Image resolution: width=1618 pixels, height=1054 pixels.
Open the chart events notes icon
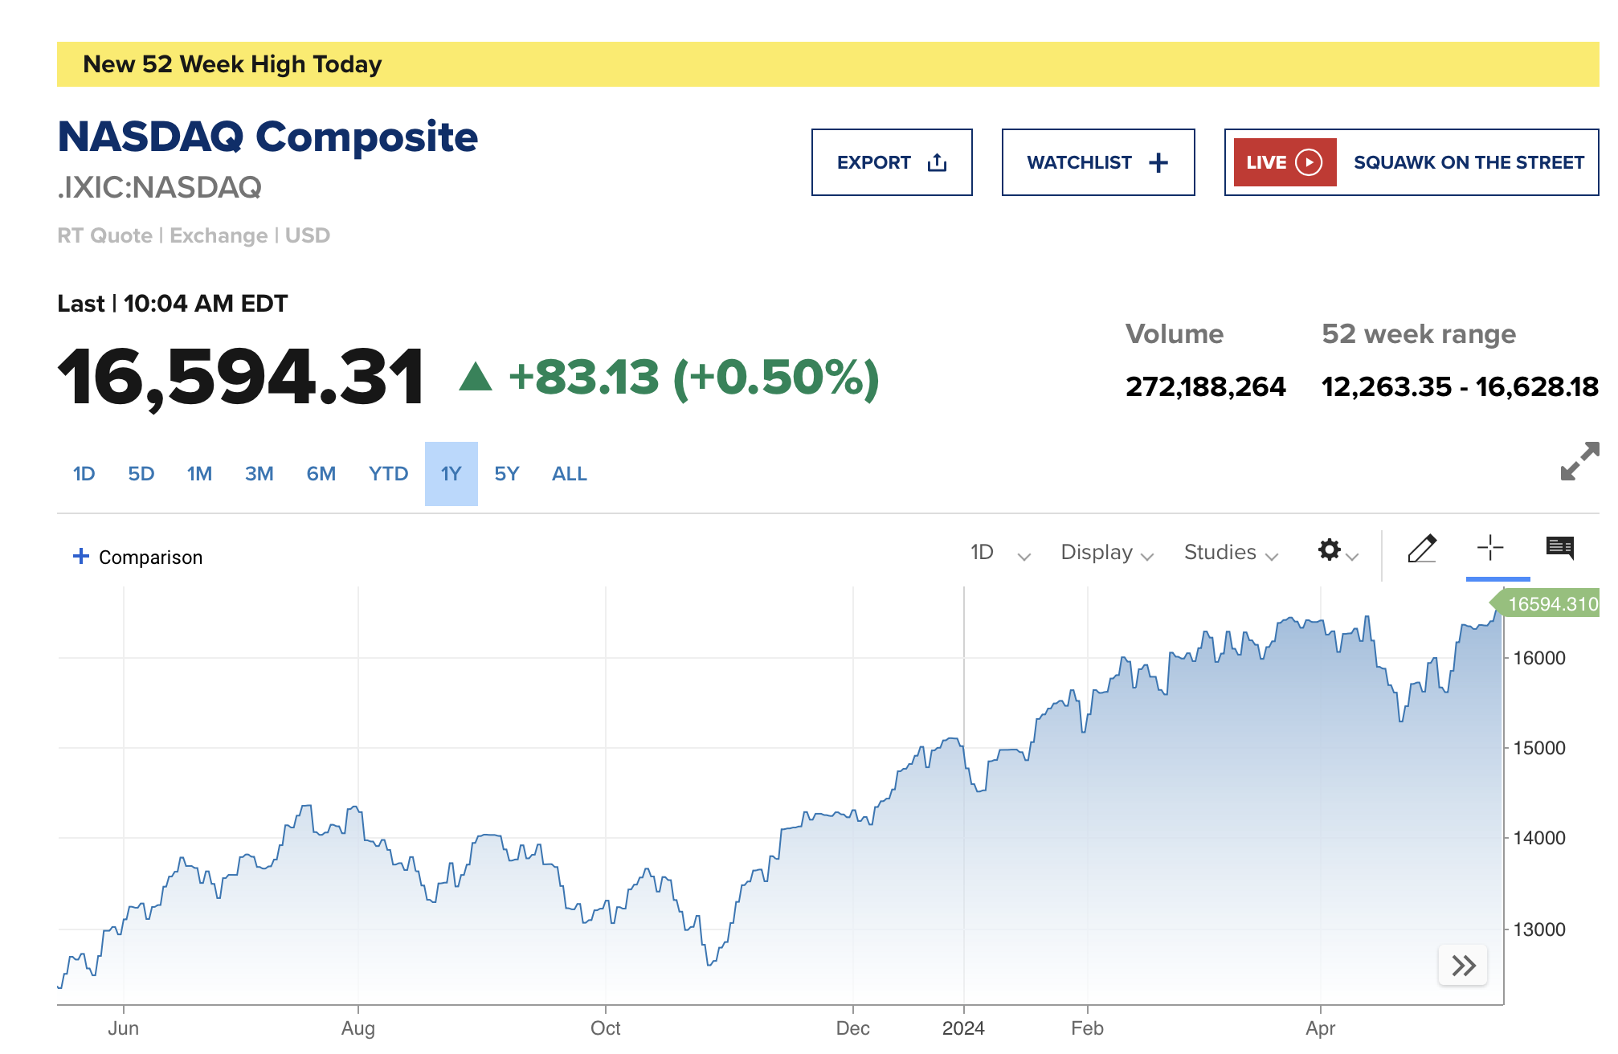pos(1559,548)
